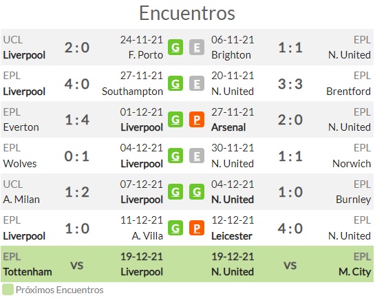This screenshot has width=375, height=298.
Task: Click grey E badge for N. United vs Brentford
Action: (197, 83)
